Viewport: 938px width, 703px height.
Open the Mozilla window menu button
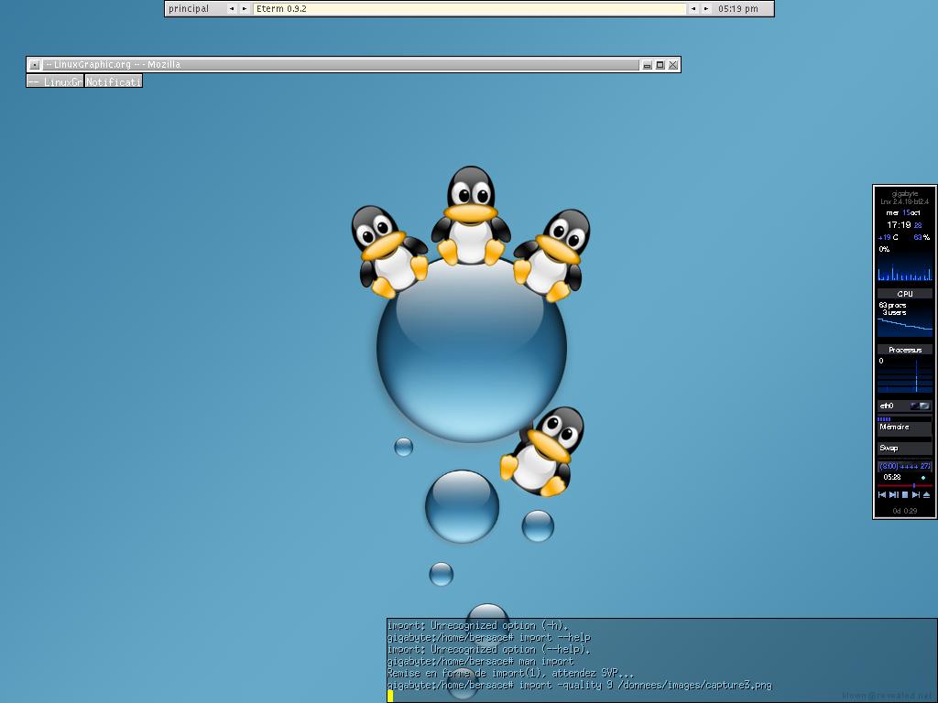[35, 65]
